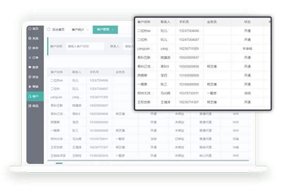This screenshot has height=192, width=283.
Task: Switch to the 客户统计 tab
Action: (78, 29)
